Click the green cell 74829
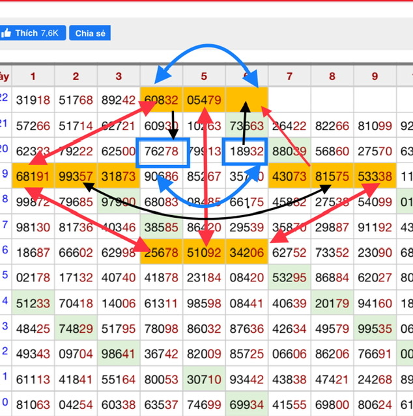This screenshot has height=416, width=413. [76, 328]
